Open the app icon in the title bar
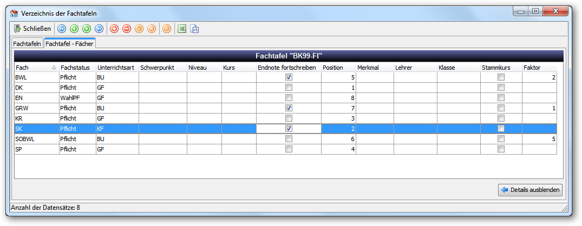Image resolution: width=582 pixels, height=226 pixels. point(14,14)
